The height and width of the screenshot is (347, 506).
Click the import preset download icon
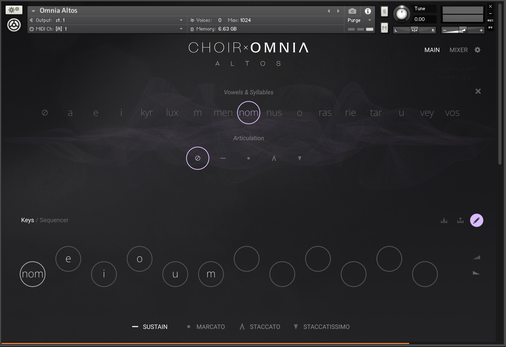(x=444, y=220)
